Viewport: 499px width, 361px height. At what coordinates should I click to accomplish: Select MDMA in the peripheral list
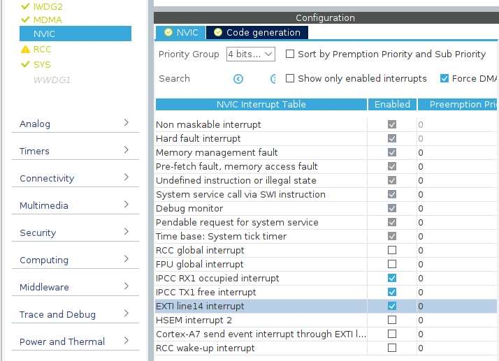pos(48,20)
